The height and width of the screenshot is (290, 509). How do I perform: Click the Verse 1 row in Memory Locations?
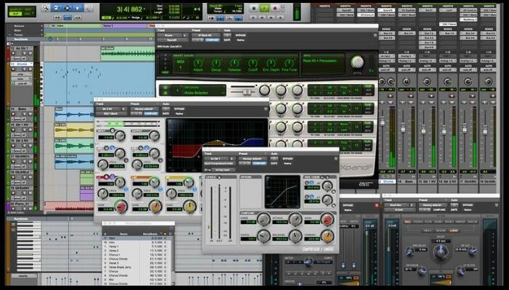(x=137, y=246)
